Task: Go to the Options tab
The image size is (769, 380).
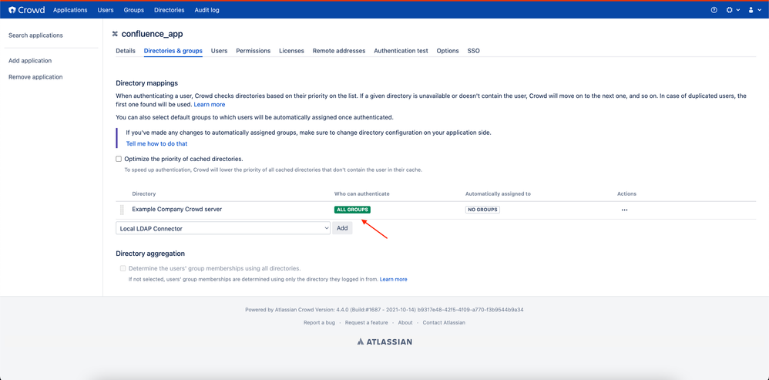Action: pos(448,51)
